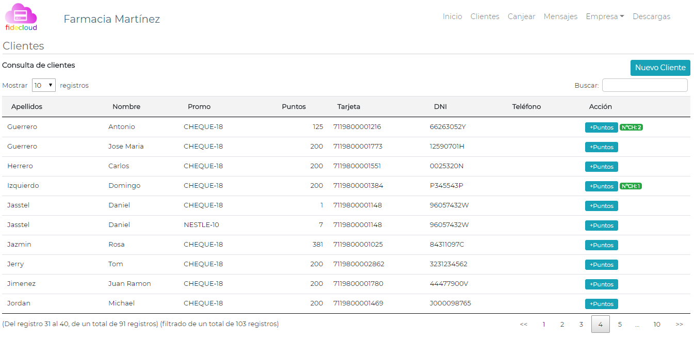Click the NºCH: 1 badge for Izquierdo

pos(631,186)
